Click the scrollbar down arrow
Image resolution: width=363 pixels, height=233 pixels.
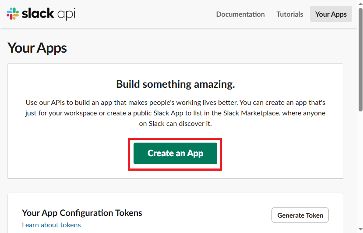(x=361, y=230)
